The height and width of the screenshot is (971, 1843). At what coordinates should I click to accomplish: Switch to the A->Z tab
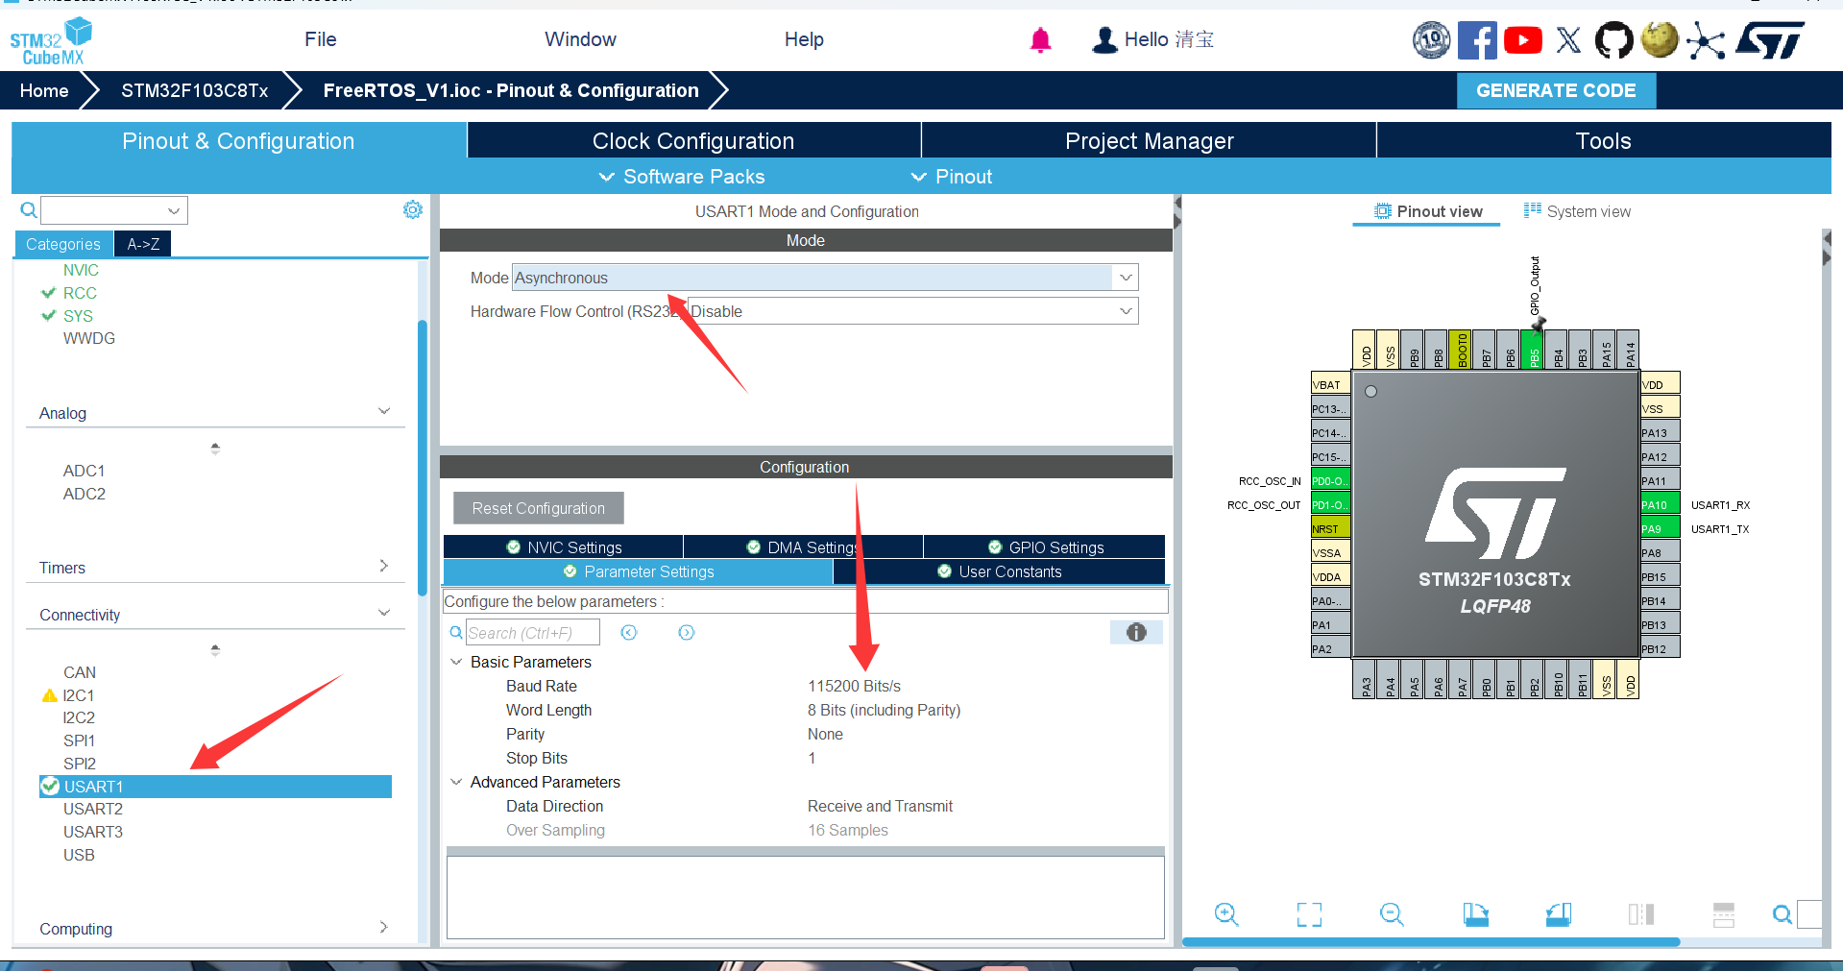143,244
